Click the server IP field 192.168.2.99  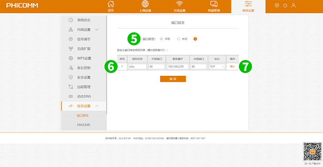pos(178,66)
